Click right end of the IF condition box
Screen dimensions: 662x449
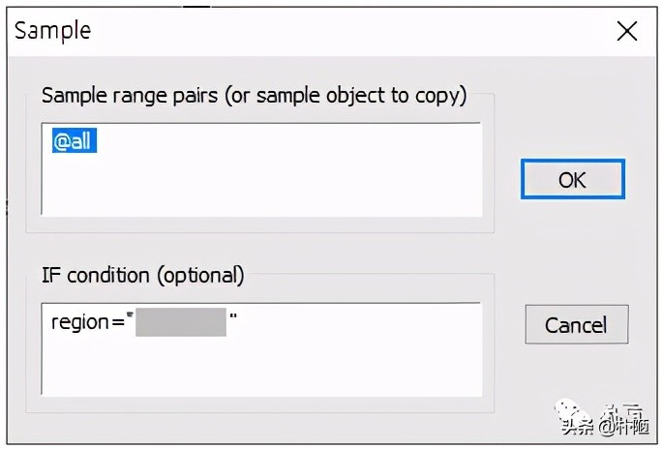coord(465,348)
